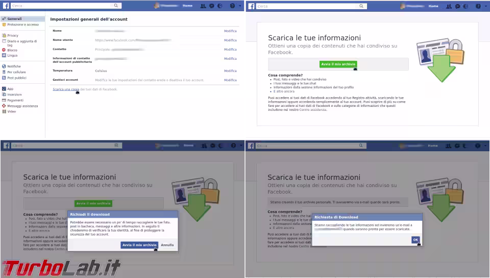This screenshot has width=490, height=278.
Task: Click the Blocco red stop icon
Action: [x=4, y=50]
